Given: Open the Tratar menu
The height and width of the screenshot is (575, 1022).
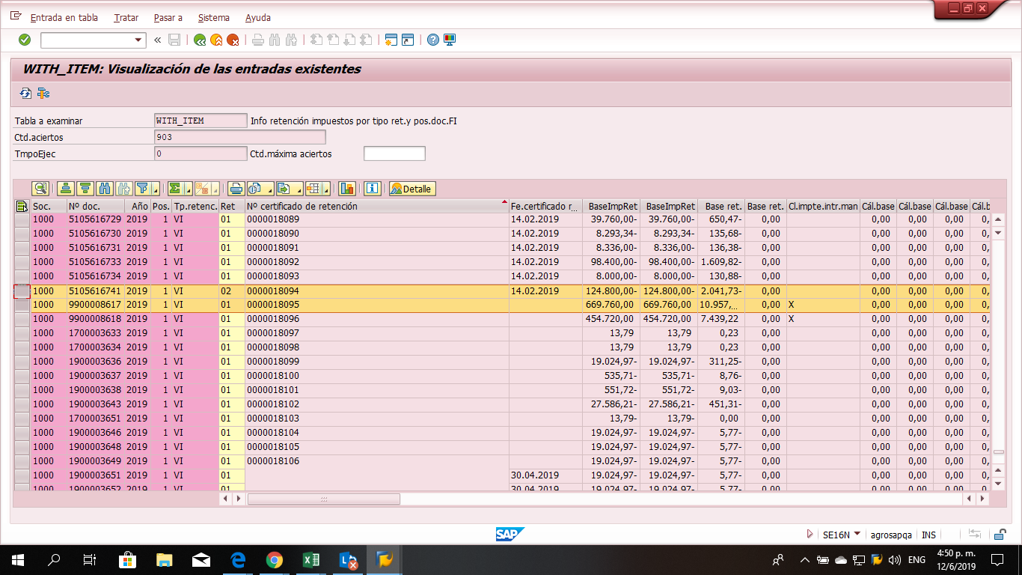Looking at the screenshot, I should point(126,17).
